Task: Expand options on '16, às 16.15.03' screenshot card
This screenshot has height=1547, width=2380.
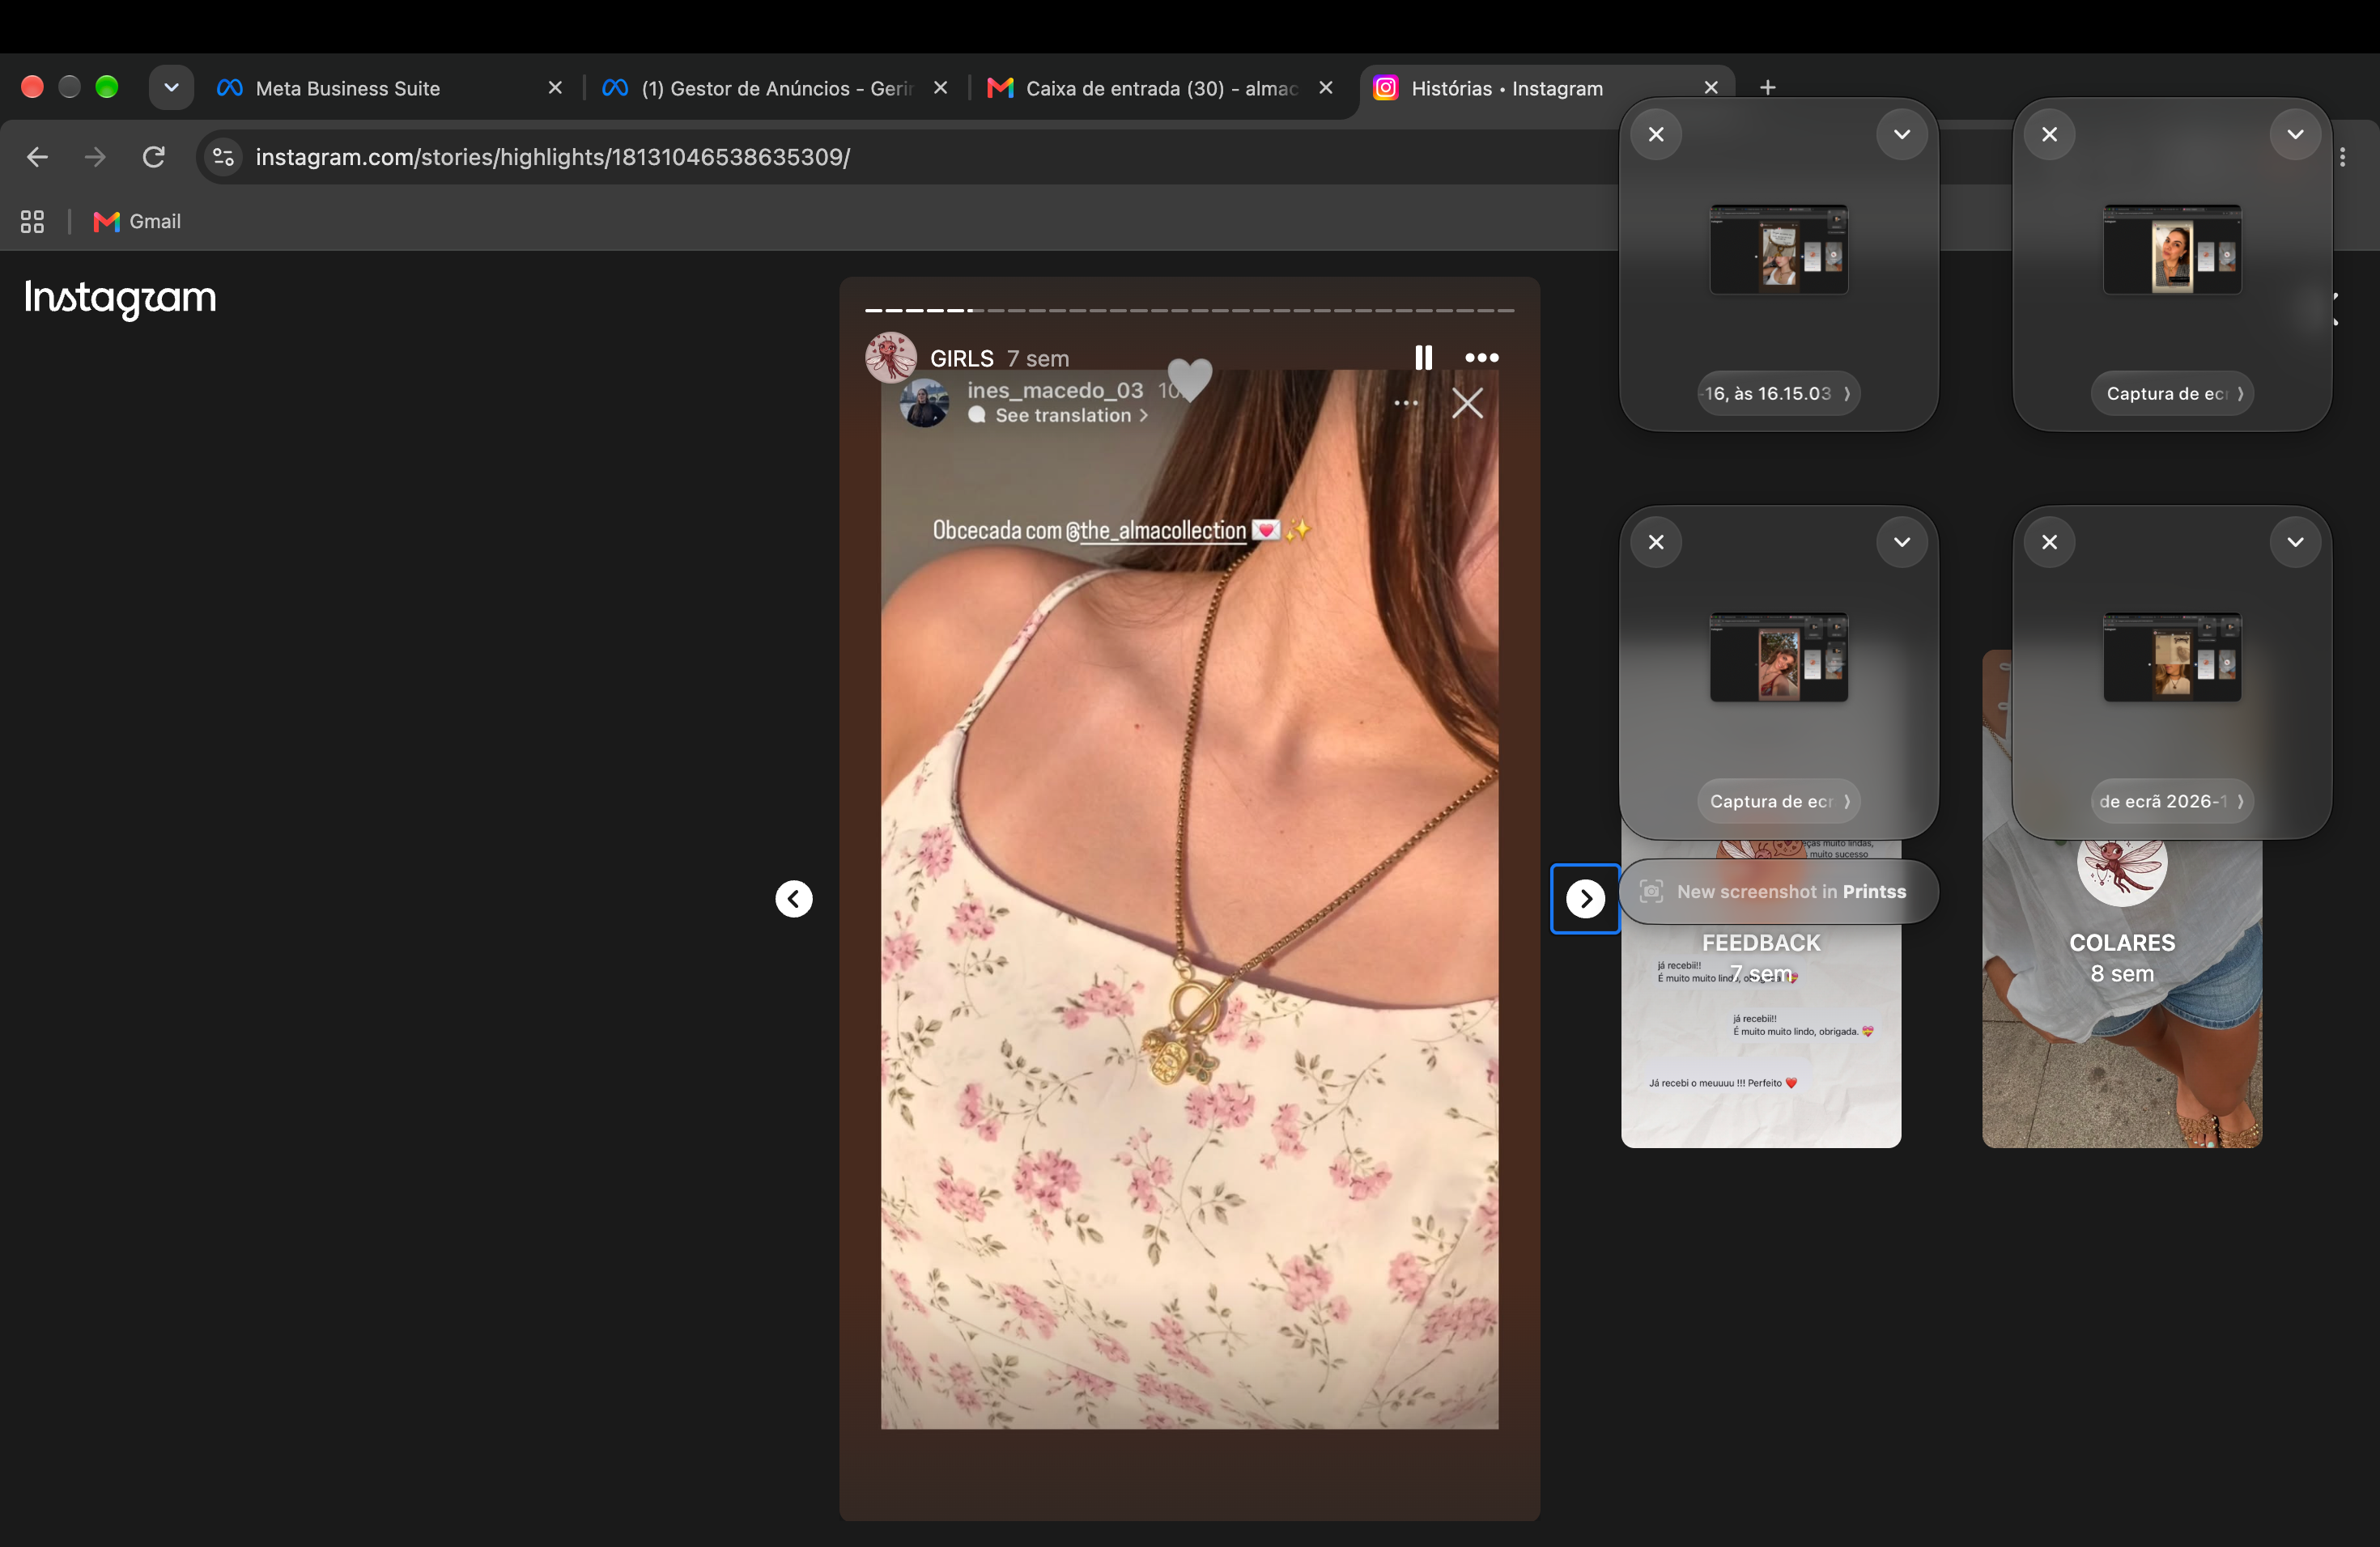Action: [1902, 134]
